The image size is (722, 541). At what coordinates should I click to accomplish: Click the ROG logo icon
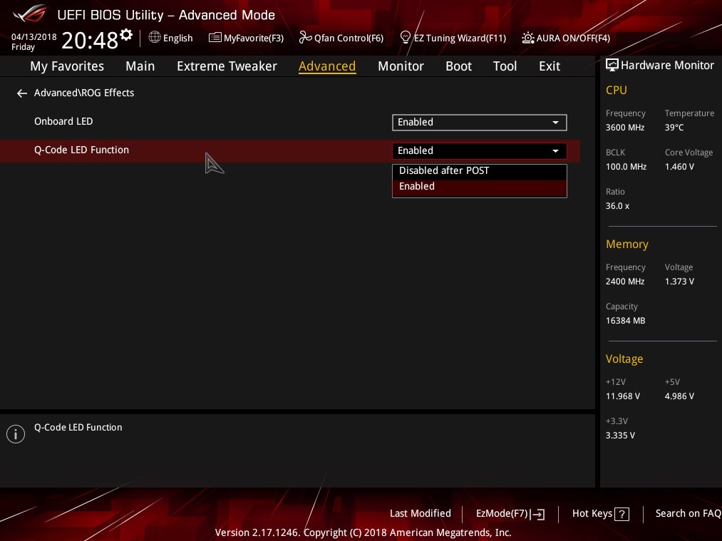[30, 14]
